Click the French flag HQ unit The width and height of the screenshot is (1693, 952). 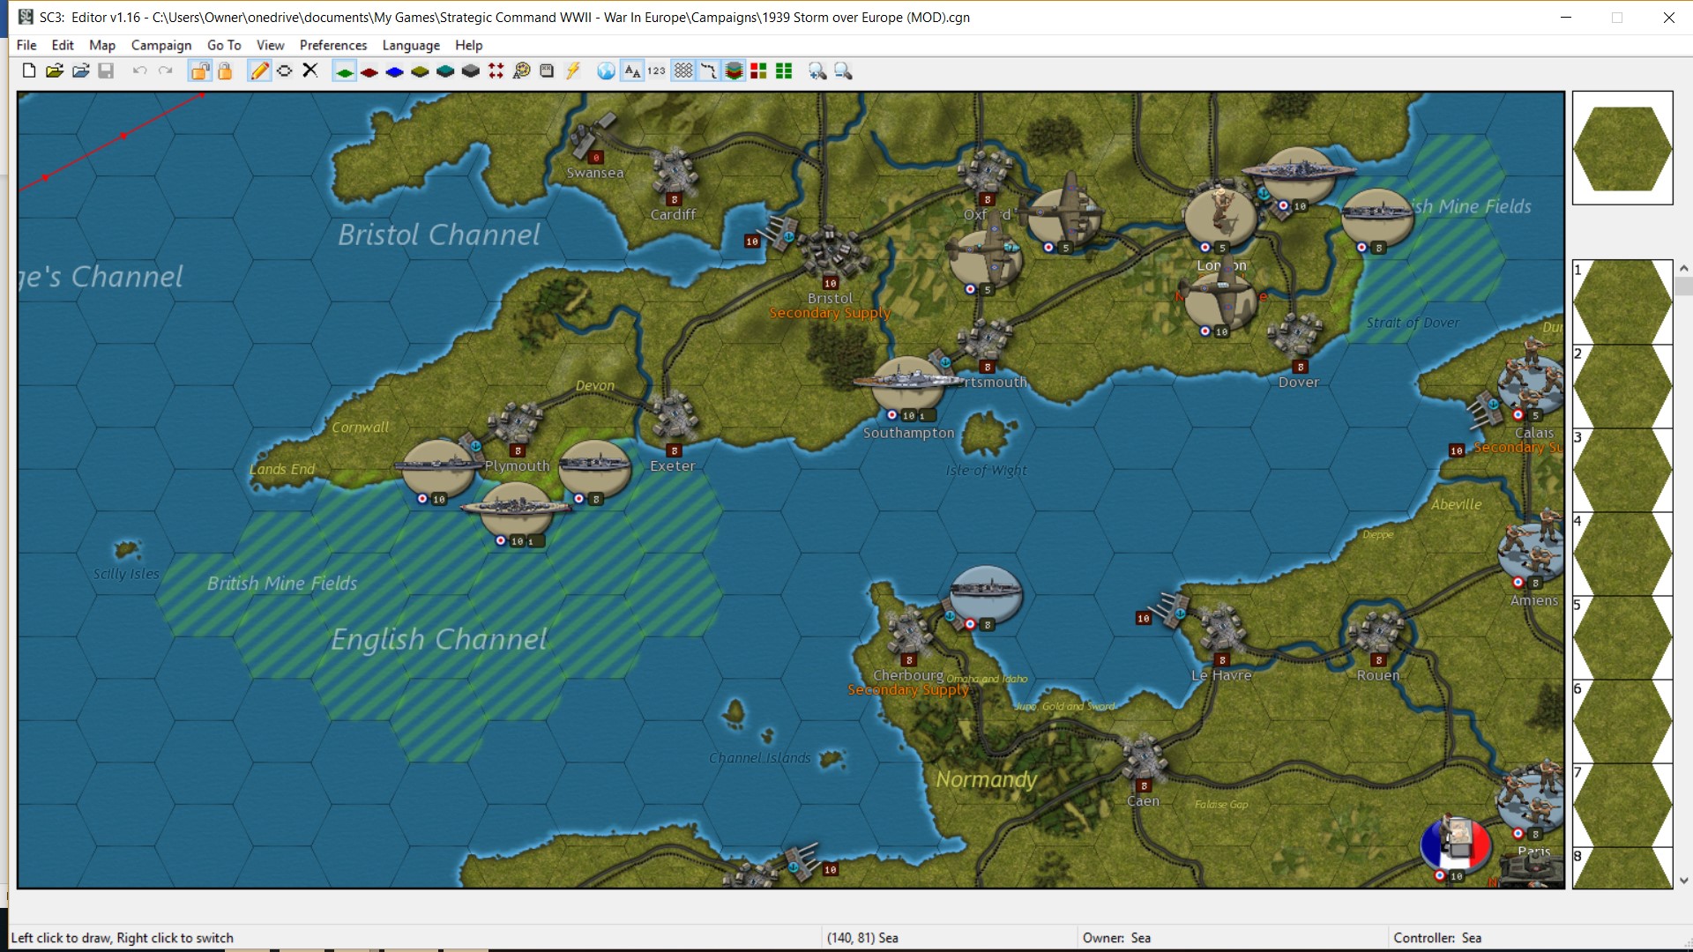click(1455, 844)
